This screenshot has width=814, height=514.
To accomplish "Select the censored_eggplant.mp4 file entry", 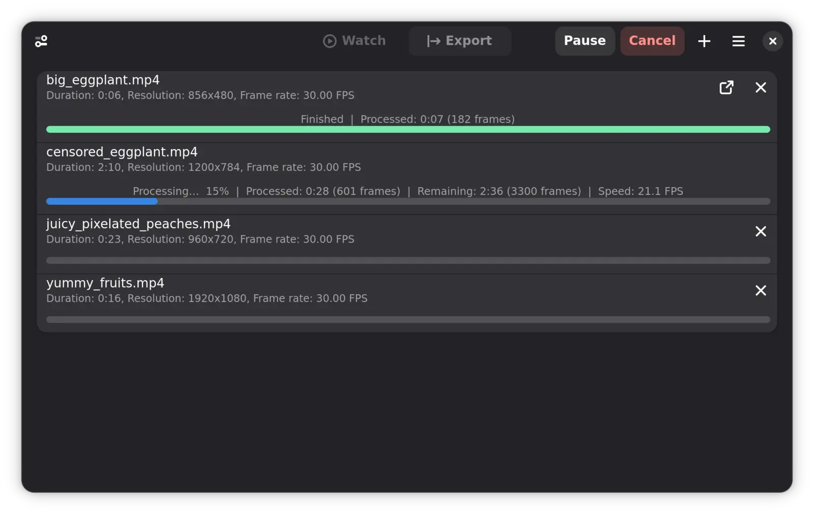I will [x=122, y=152].
